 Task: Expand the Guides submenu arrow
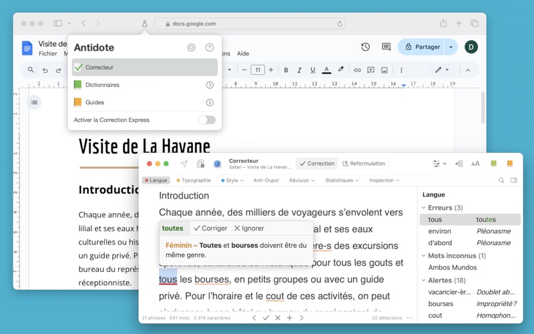[x=210, y=102]
